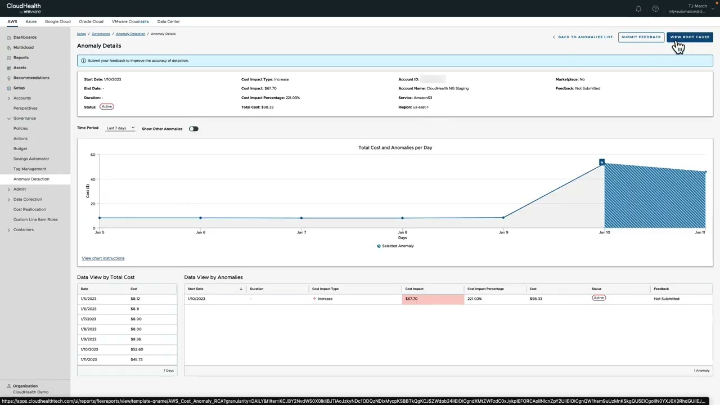Switch to the Azure tab
Viewport: 720px width, 405px height.
(x=31, y=21)
